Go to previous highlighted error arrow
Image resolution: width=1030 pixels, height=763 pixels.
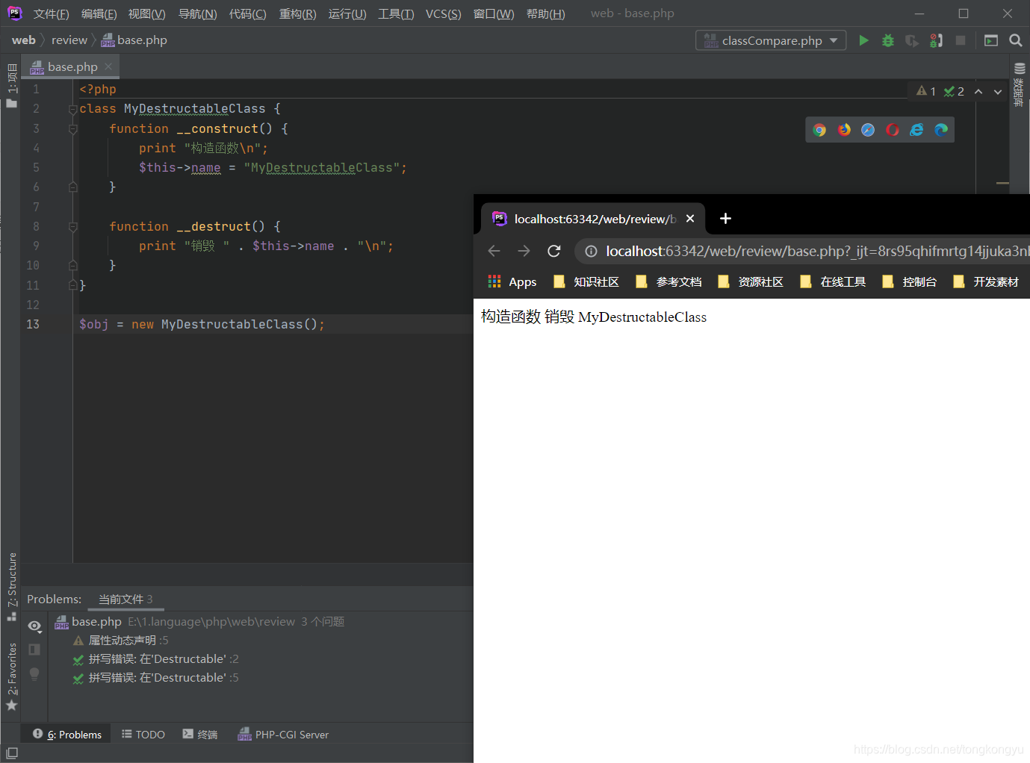click(x=978, y=92)
